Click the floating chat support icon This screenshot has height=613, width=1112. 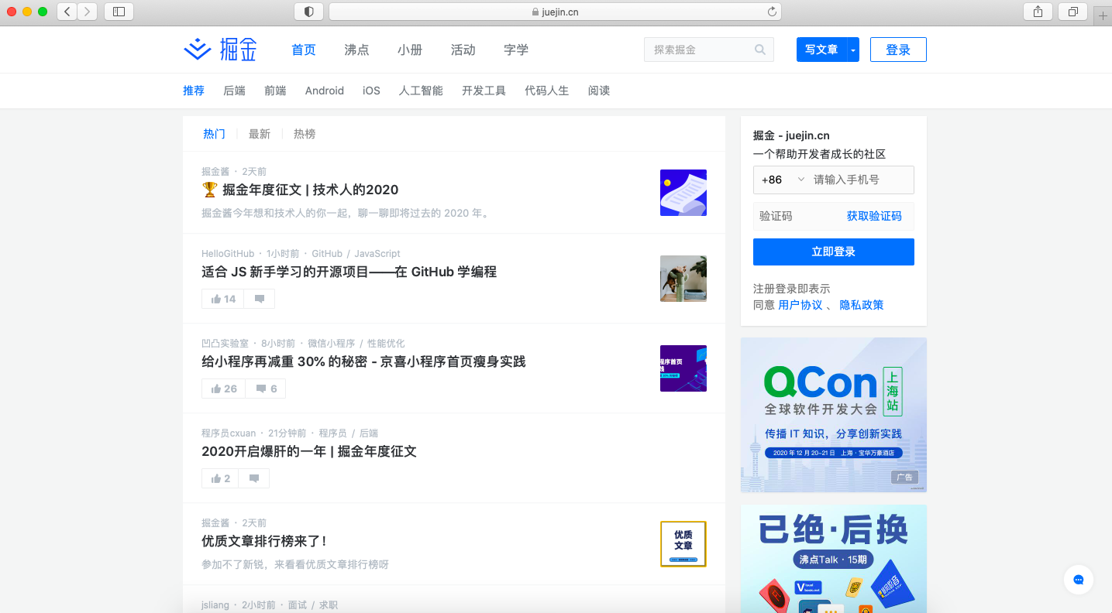pos(1078,580)
